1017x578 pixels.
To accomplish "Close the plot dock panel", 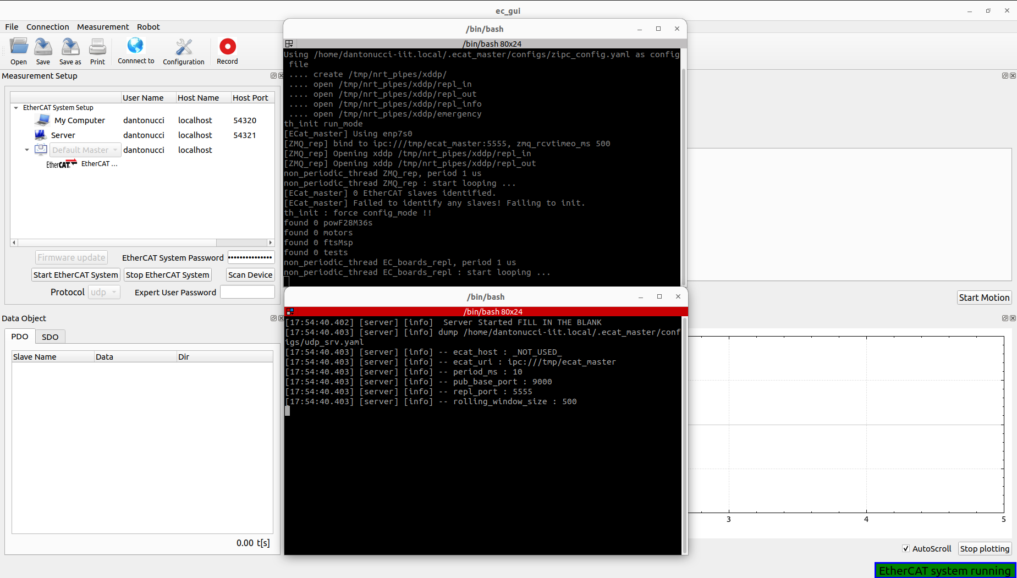I will pyautogui.click(x=1013, y=318).
